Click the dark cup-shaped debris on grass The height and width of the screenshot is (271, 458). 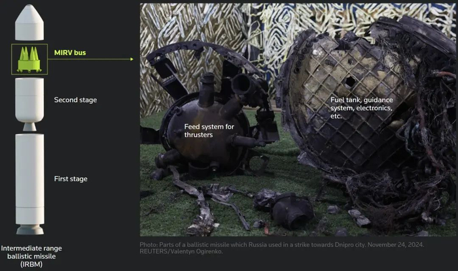pos(292,210)
